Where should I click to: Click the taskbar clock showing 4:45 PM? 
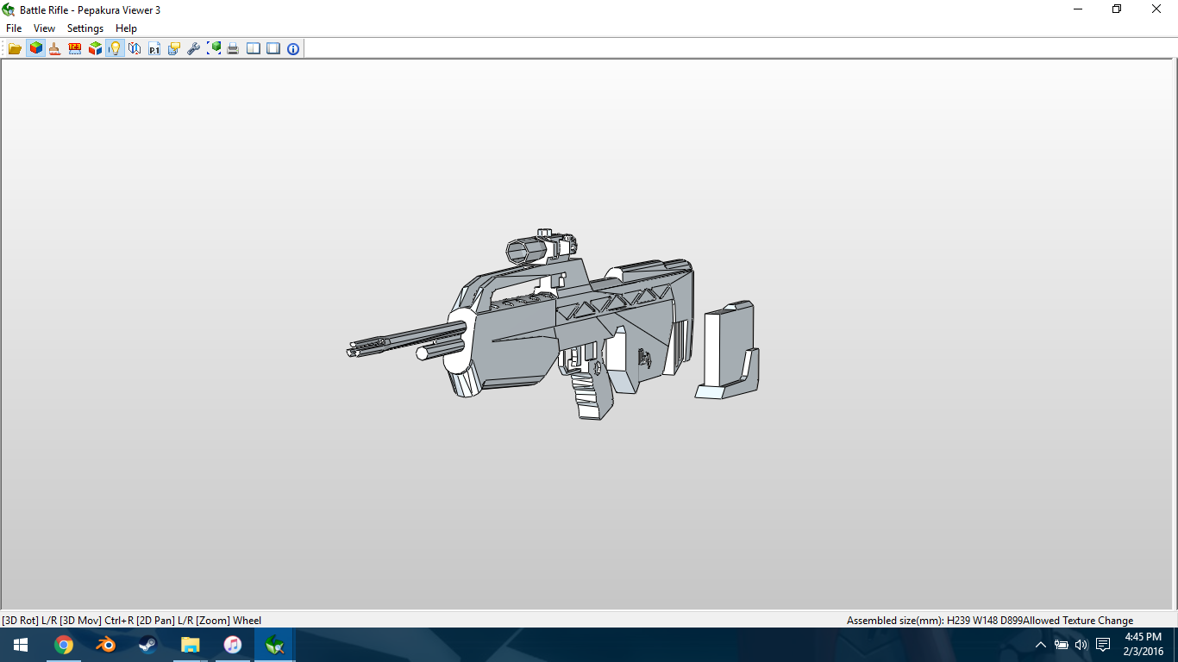(1144, 644)
